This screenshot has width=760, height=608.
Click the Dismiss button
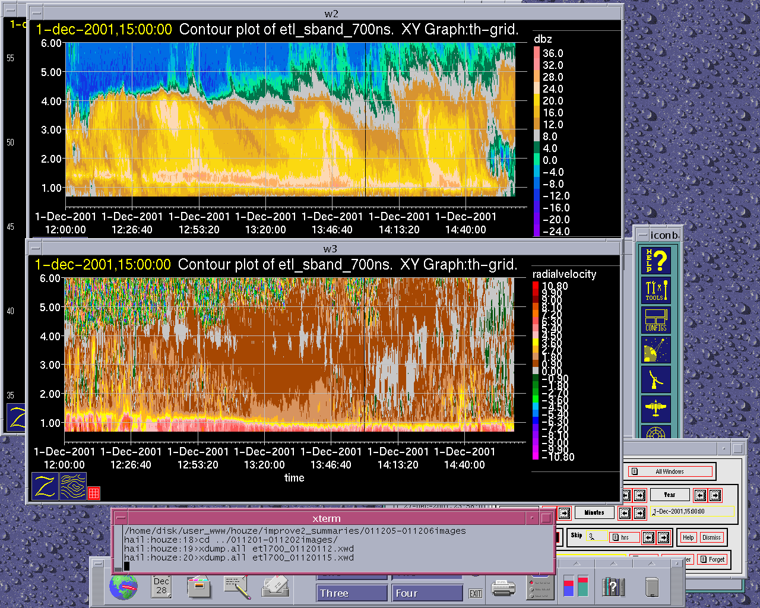click(x=711, y=537)
